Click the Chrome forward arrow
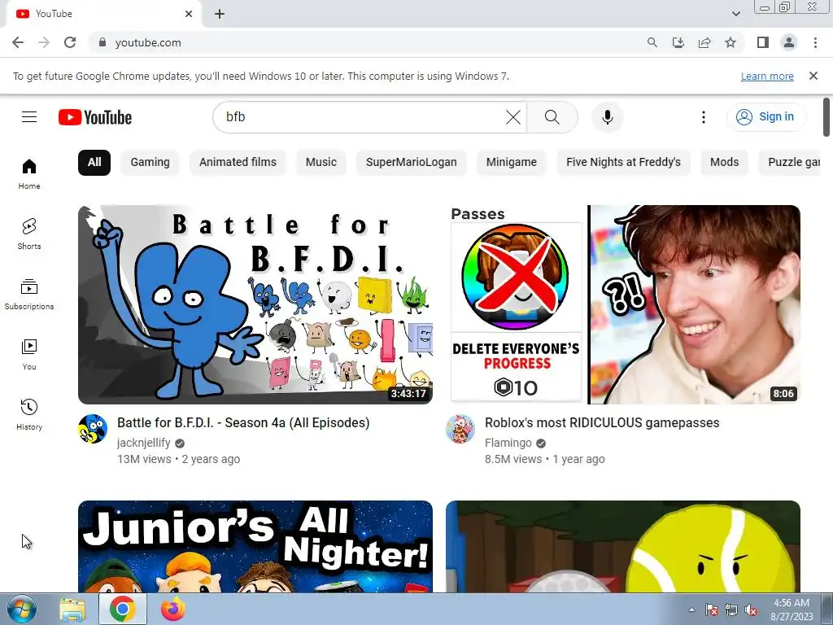This screenshot has width=833, height=625. pyautogui.click(x=44, y=42)
